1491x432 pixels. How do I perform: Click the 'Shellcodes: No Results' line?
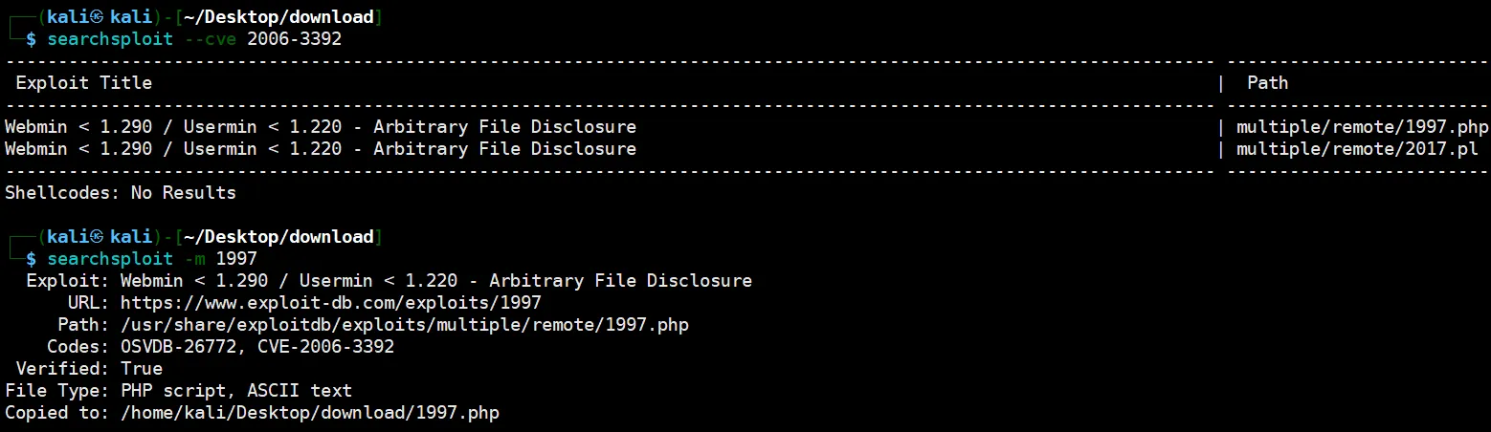121,193
